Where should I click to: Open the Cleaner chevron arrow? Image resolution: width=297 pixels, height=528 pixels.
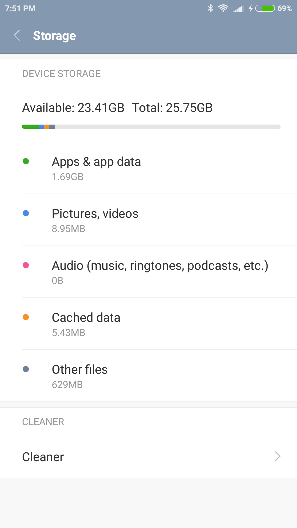click(x=277, y=457)
